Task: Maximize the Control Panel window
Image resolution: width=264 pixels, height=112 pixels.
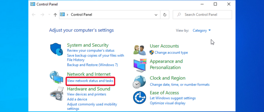Action: coord(215,4)
